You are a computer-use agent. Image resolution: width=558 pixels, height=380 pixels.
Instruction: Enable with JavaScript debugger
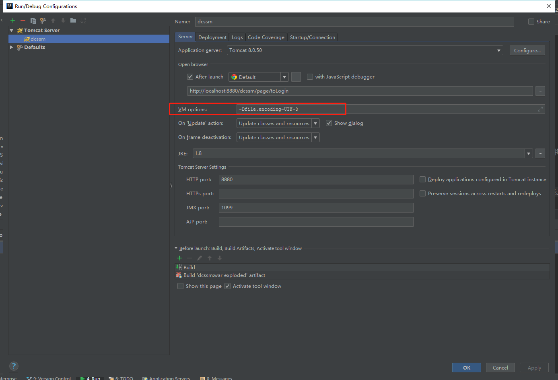coord(310,77)
